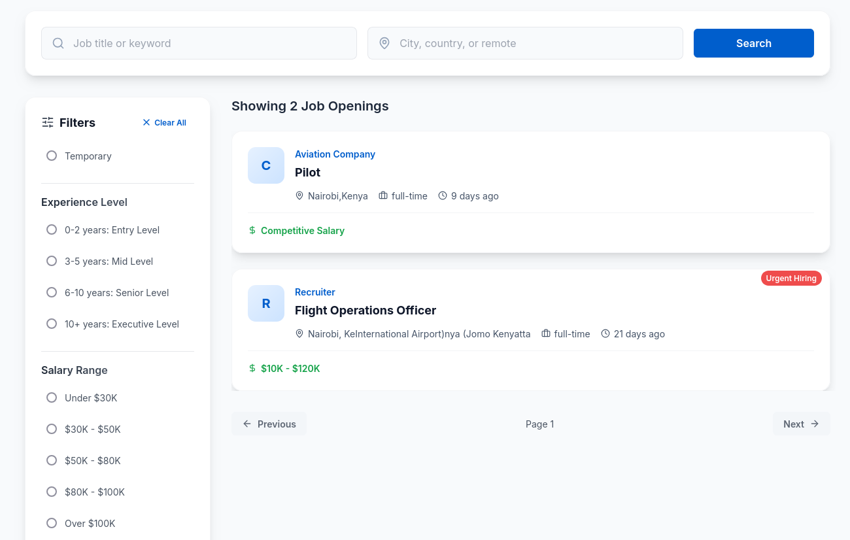Click the dollar icon next to Competitive Salary
Viewport: 850px width, 540px height.
click(x=252, y=230)
